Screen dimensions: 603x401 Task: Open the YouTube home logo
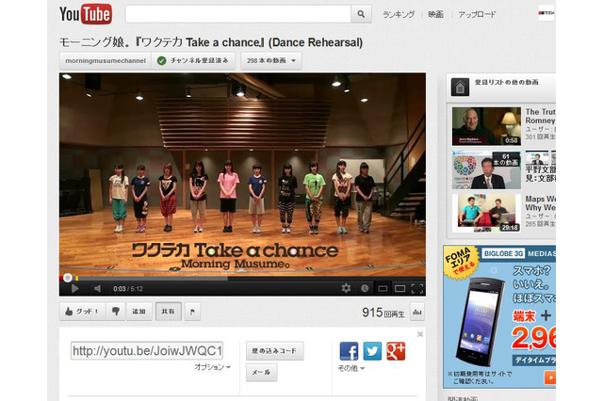click(x=86, y=14)
